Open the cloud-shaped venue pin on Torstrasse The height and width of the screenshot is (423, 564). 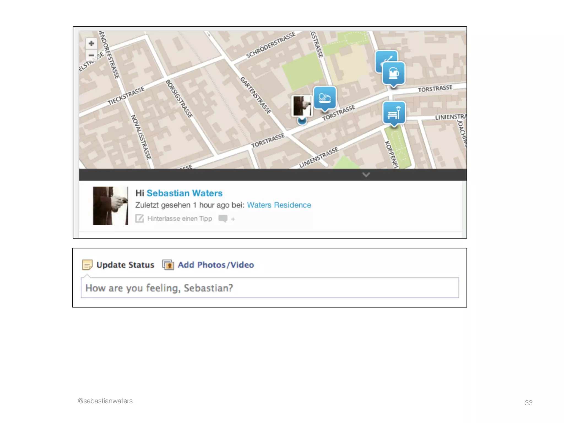click(325, 97)
